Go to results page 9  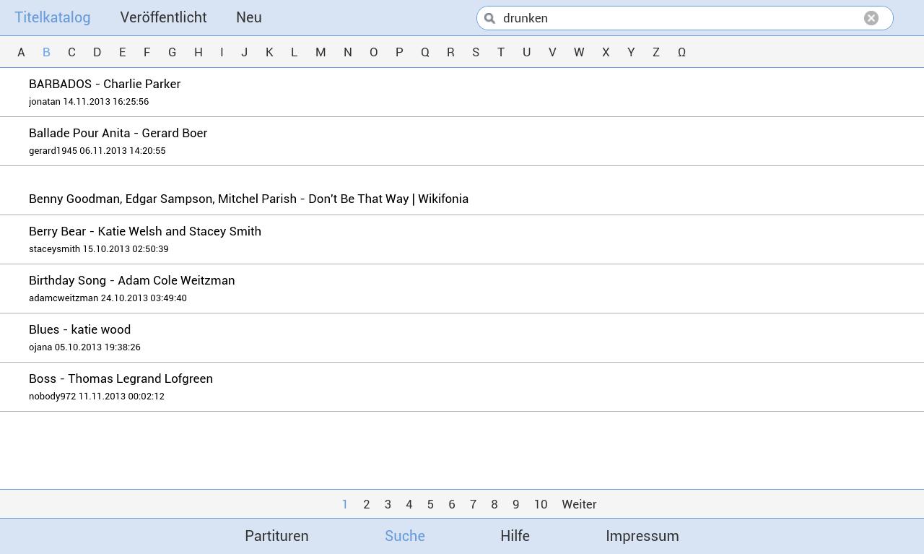coord(515,504)
